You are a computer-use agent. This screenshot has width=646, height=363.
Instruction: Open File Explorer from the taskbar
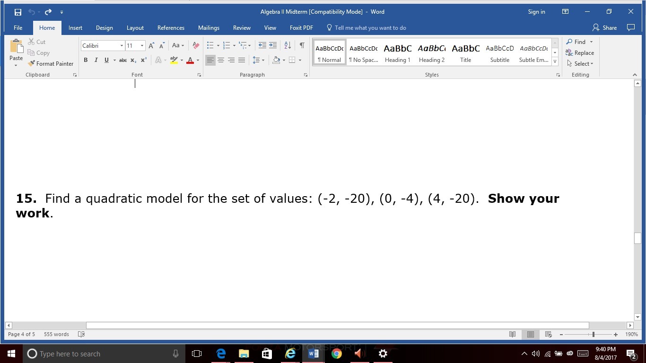click(x=244, y=354)
